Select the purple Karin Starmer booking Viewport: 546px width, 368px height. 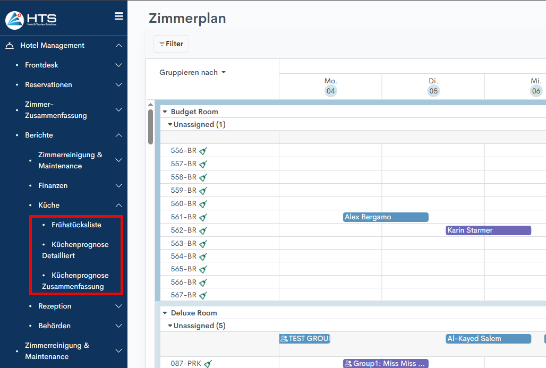[x=488, y=230]
